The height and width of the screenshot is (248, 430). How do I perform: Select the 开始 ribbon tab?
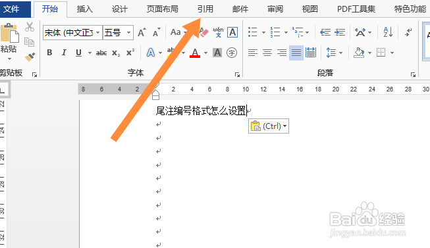coord(50,9)
